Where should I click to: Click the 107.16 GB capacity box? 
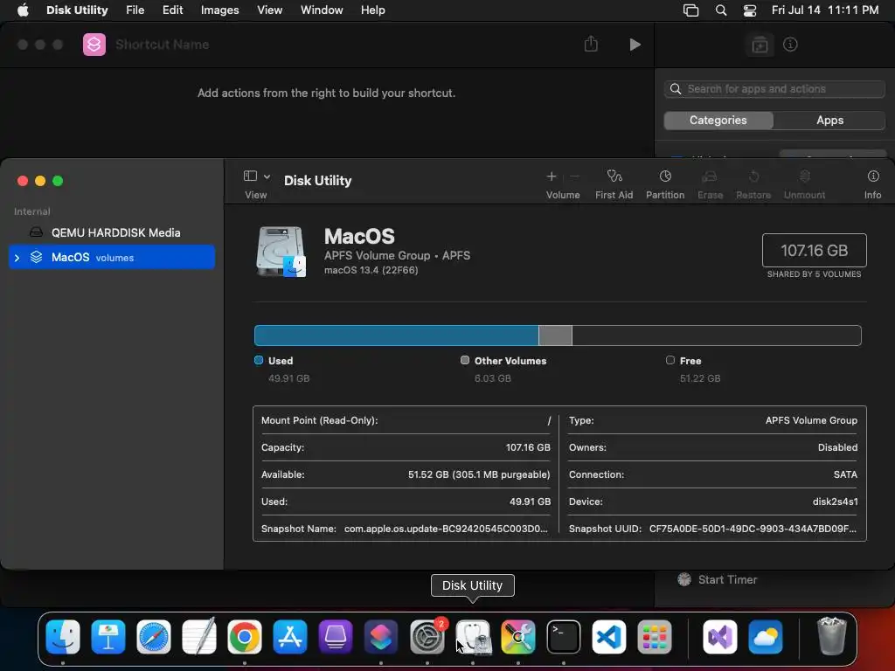(x=814, y=250)
